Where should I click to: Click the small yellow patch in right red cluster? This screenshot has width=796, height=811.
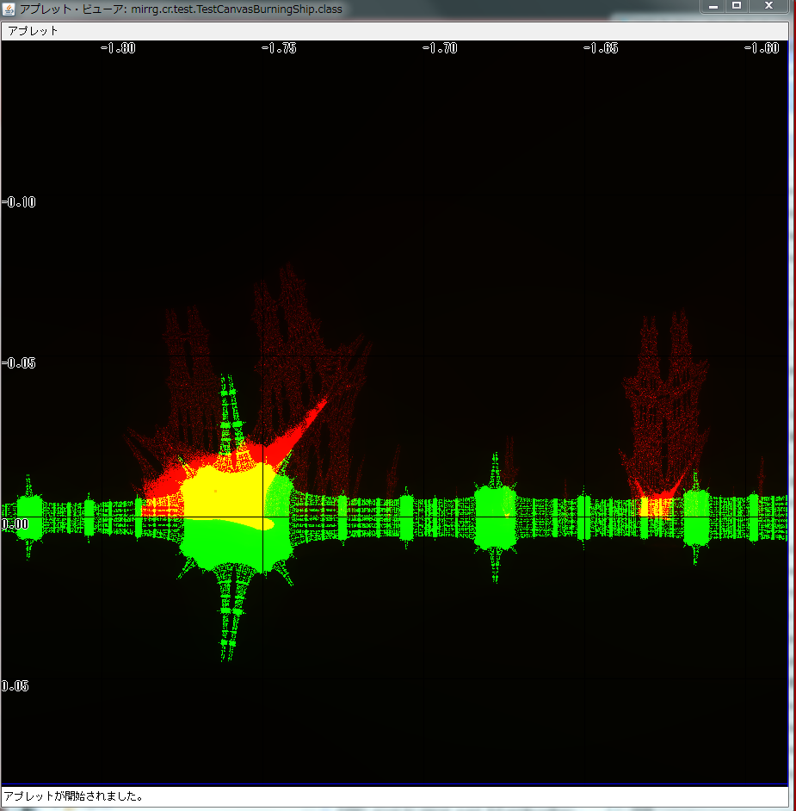(x=645, y=506)
